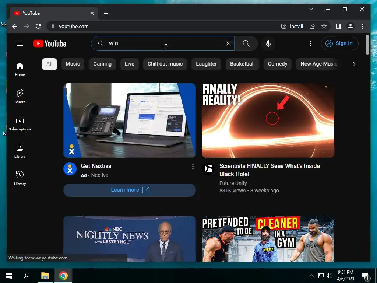Screen dimensions: 377x283
Task: Open the Cleaner in a Gym thumbnail
Action: (x=268, y=239)
